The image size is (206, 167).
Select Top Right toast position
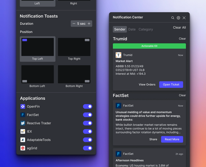point(74,49)
